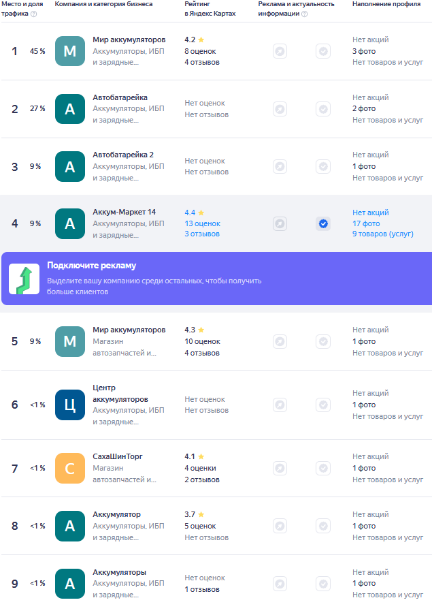Open the '9 товаров (услуг)' link

click(382, 234)
